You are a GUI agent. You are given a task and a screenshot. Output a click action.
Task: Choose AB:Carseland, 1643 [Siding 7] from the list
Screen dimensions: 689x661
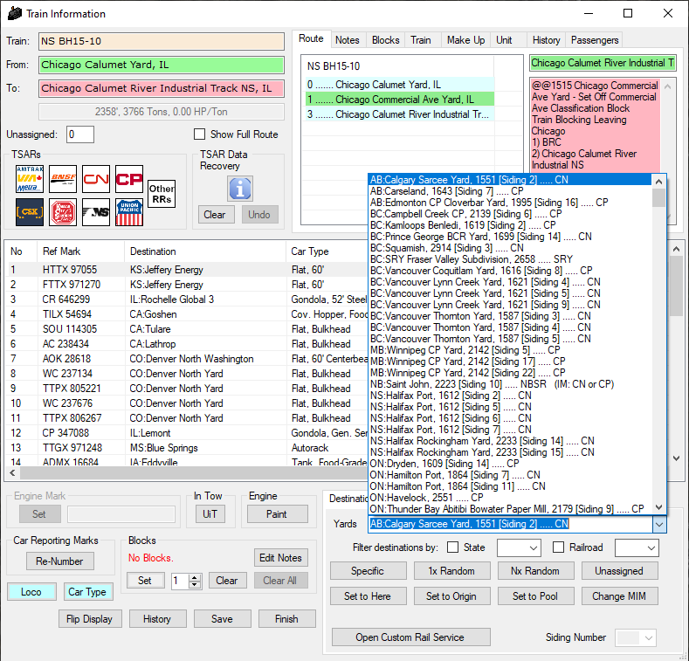[510, 191]
